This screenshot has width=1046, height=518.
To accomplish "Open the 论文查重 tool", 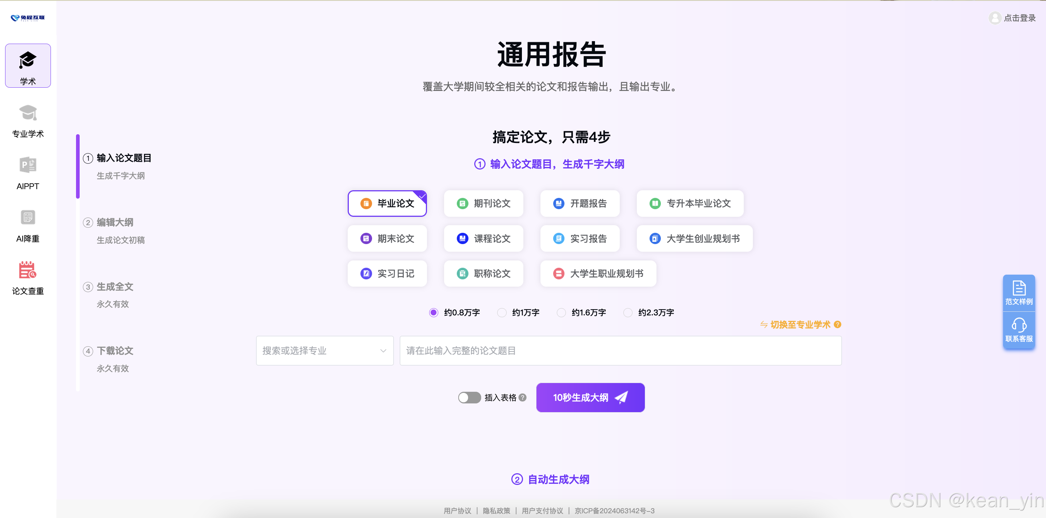I will coord(28,278).
